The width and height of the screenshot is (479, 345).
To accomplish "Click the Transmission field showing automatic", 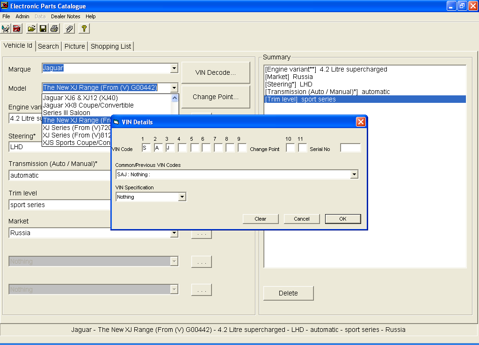I will click(x=60, y=176).
